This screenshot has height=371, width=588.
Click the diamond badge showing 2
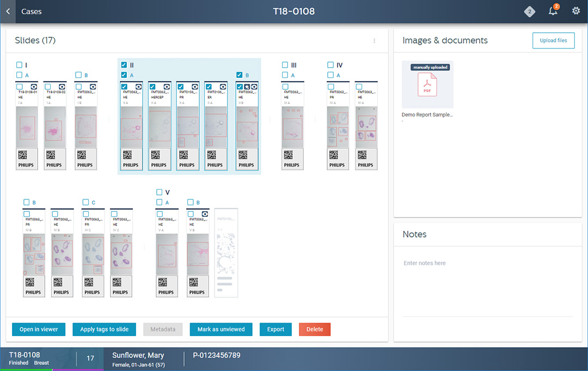click(x=529, y=11)
